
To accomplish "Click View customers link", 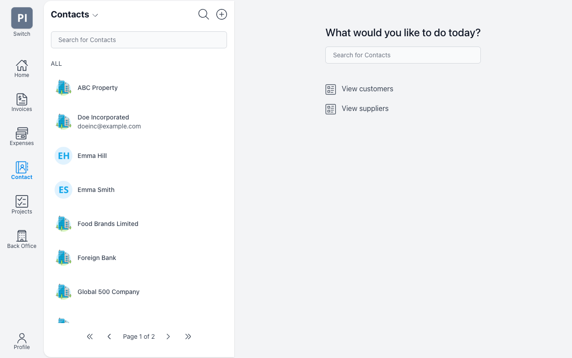I will click(x=359, y=89).
